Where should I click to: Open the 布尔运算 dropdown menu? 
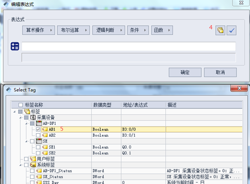click(73, 30)
